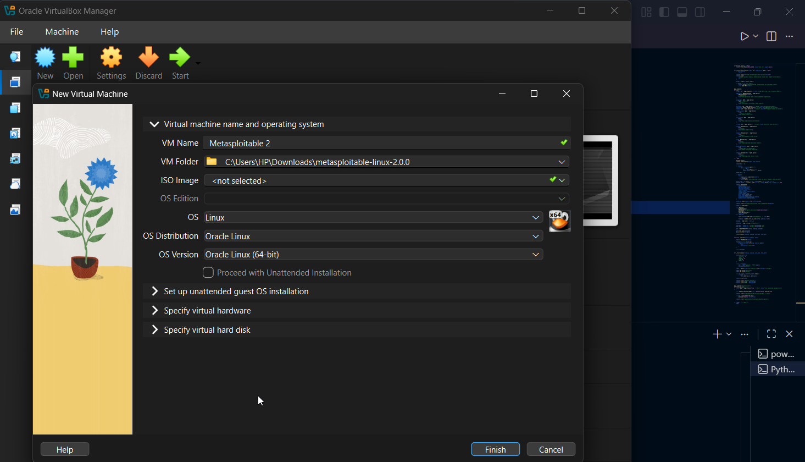
Task: Open the Machine menu
Action: [x=62, y=32]
